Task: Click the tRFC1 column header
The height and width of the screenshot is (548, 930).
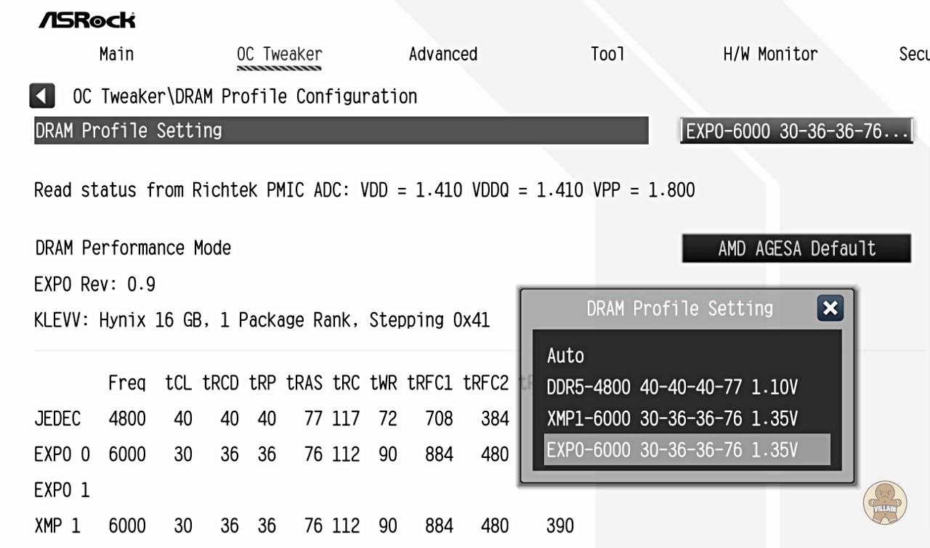Action: pyautogui.click(x=430, y=383)
